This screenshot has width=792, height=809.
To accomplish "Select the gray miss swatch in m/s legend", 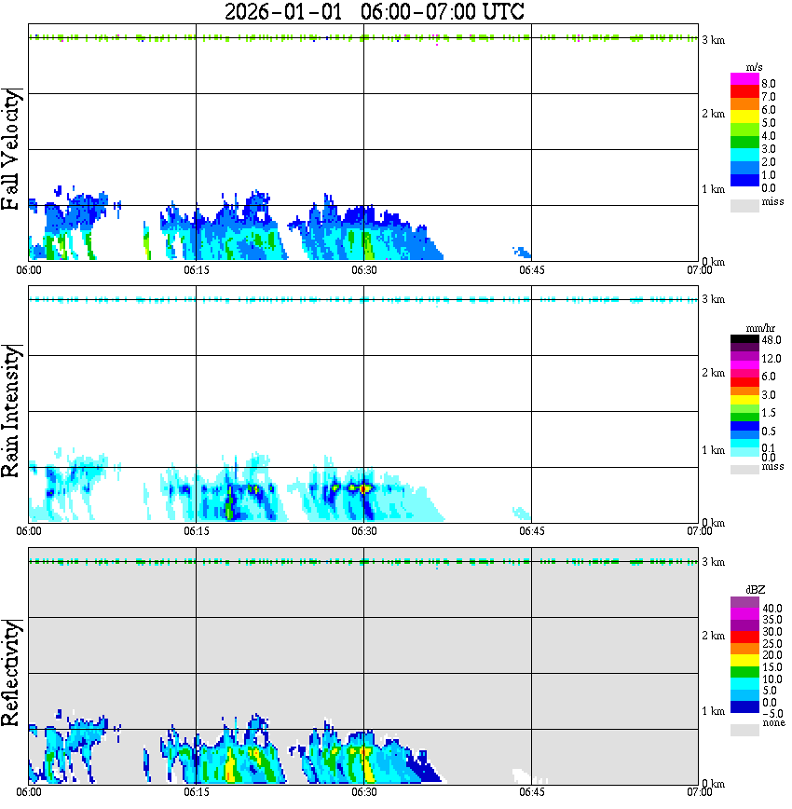I will [x=744, y=205].
